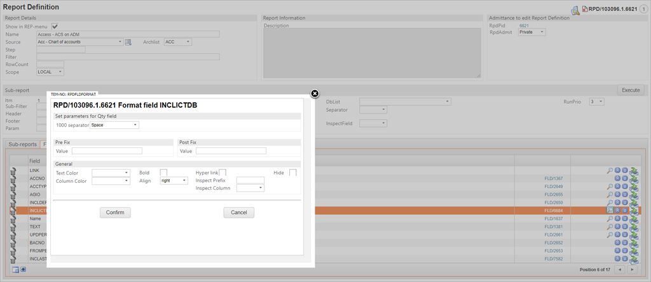This screenshot has width=651, height=282.
Task: Close the Format field dialog
Action: tap(315, 94)
